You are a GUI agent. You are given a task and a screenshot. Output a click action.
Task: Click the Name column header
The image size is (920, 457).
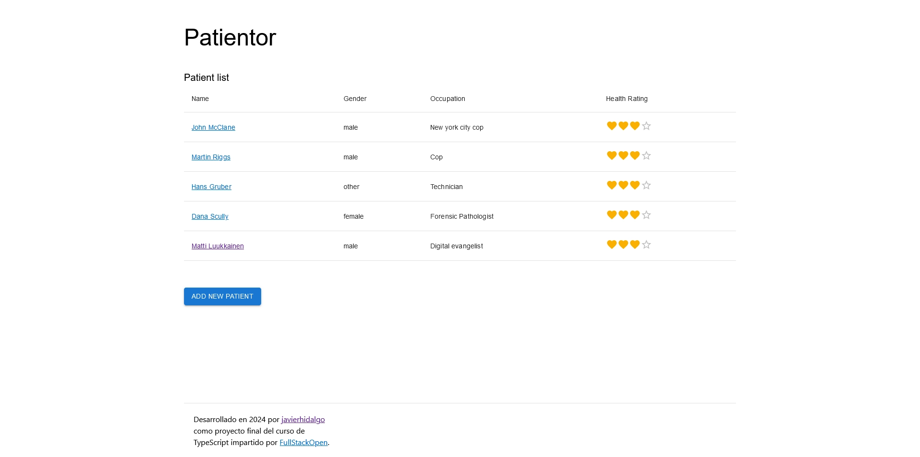click(x=200, y=99)
